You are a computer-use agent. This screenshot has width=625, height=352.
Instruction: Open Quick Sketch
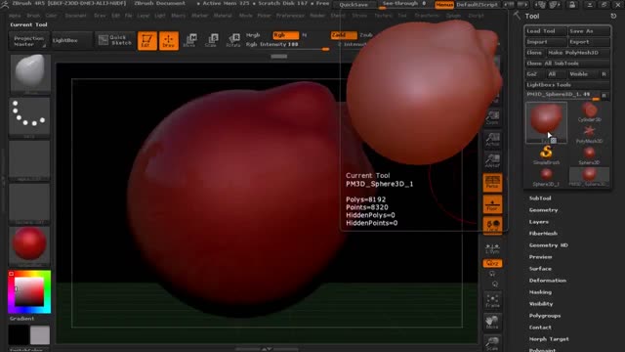pyautogui.click(x=115, y=40)
